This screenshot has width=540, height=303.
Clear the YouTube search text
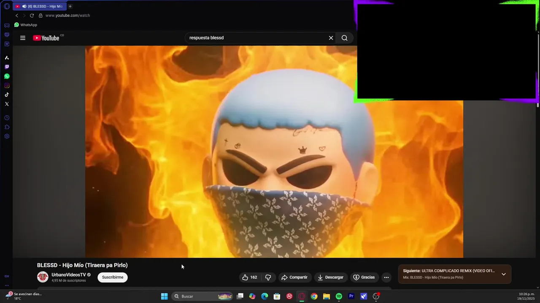(331, 38)
